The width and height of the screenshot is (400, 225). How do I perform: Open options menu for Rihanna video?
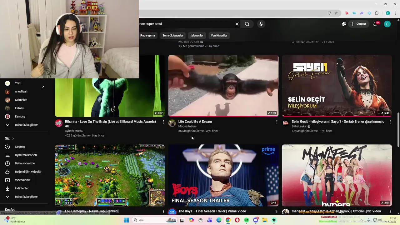[163, 122]
